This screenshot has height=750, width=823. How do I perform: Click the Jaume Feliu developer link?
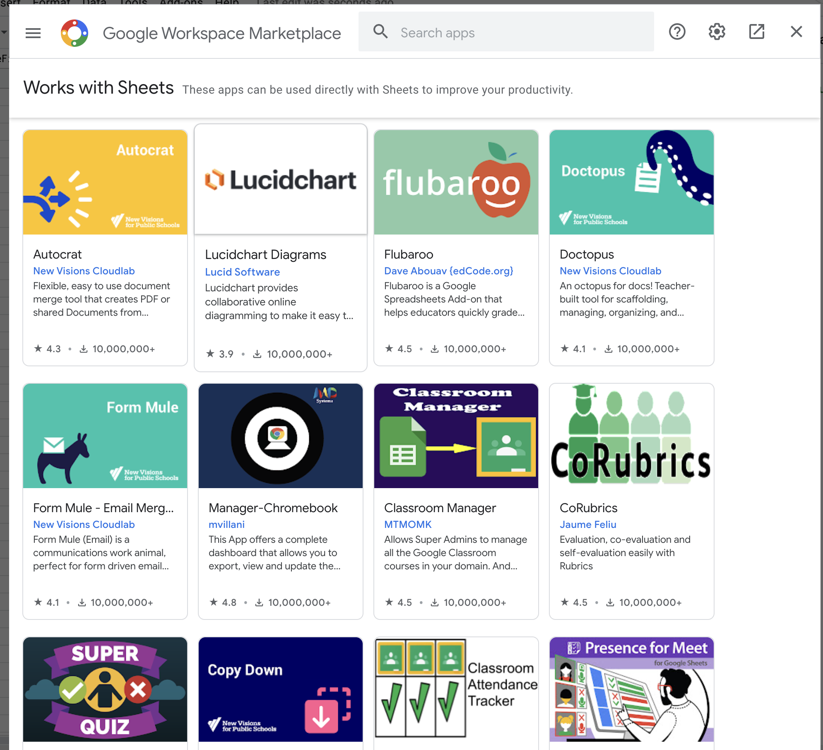point(587,525)
